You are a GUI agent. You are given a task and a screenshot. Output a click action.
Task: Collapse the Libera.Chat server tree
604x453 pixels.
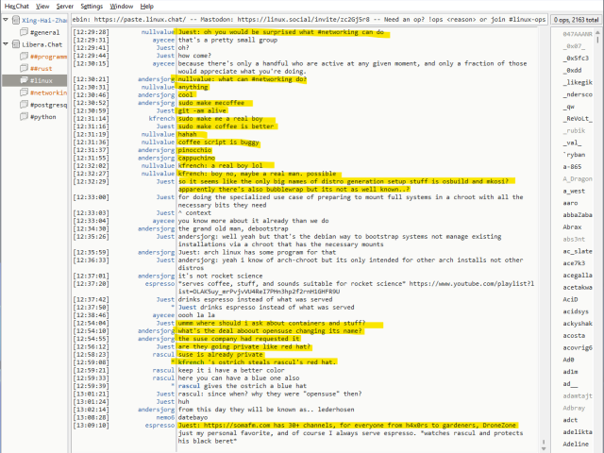tap(6, 44)
